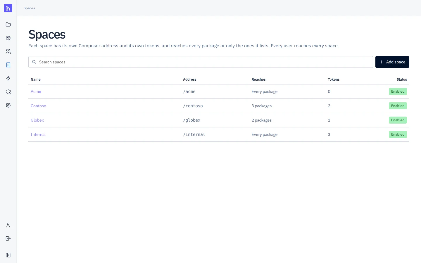Open the lightning bolt icon in sidebar
This screenshot has width=421, height=263.
8,78
